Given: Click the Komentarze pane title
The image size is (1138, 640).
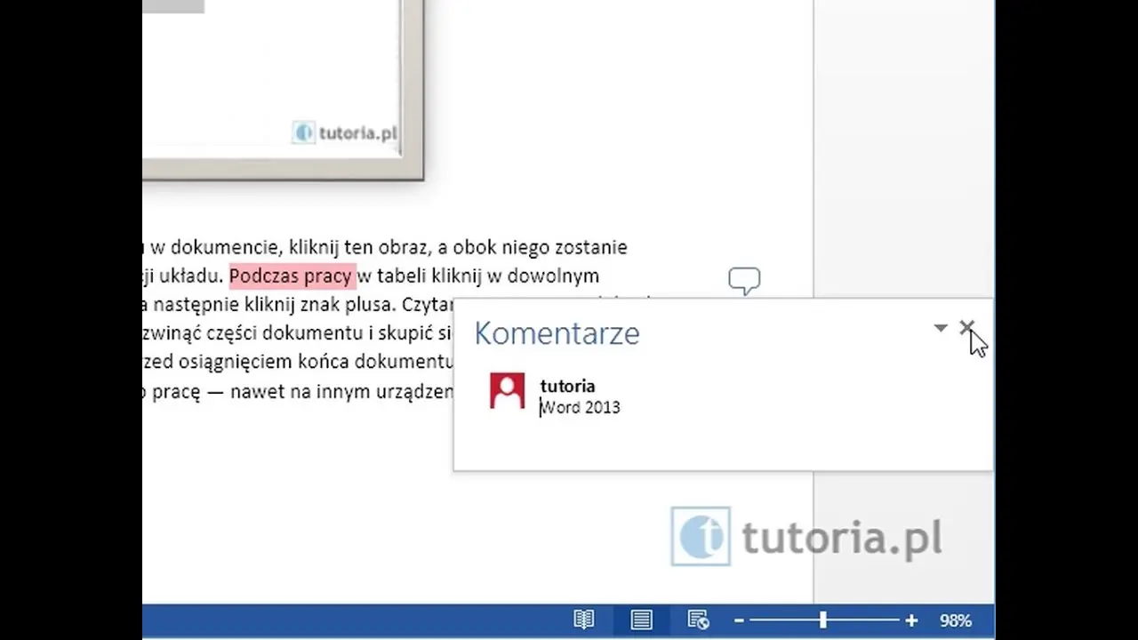Looking at the screenshot, I should click(557, 333).
